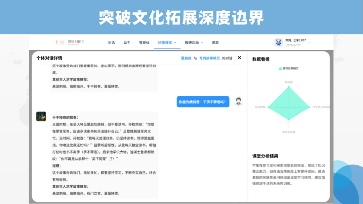Click the 七米 logo in the header
The image size is (363, 204).
pos(59,42)
